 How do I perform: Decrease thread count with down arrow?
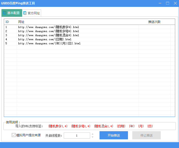pos(93,137)
